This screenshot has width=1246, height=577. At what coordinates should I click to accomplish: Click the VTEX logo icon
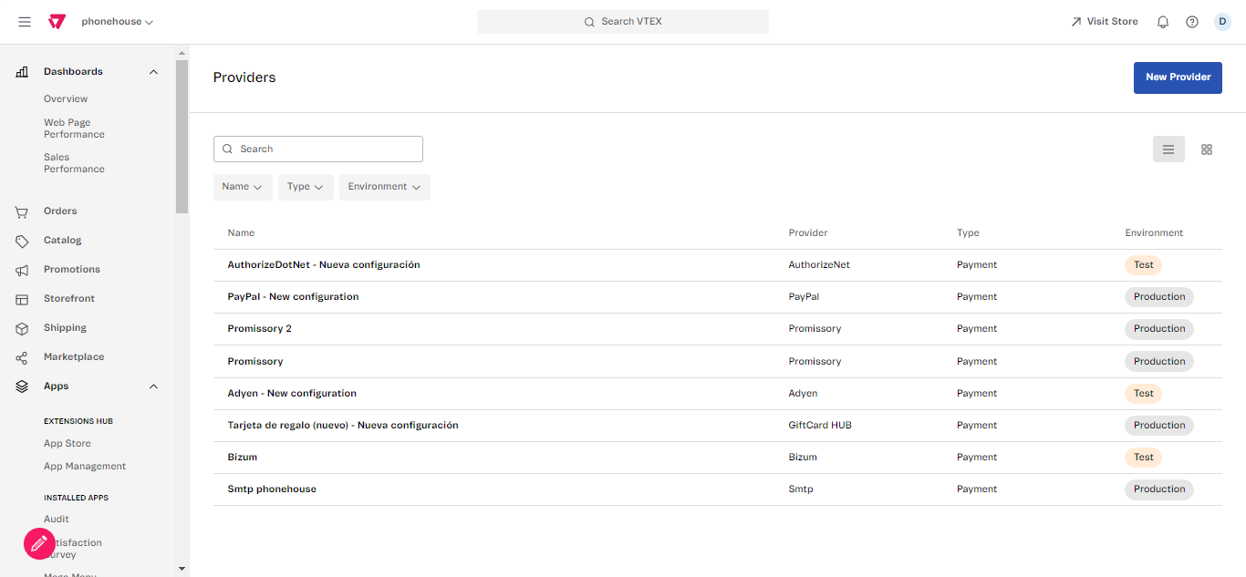click(x=57, y=22)
